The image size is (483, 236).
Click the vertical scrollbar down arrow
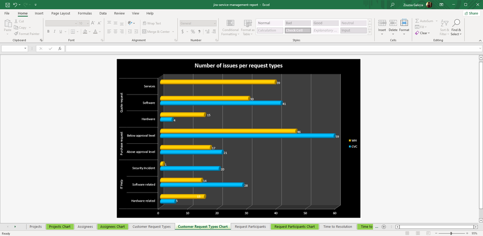481,220
